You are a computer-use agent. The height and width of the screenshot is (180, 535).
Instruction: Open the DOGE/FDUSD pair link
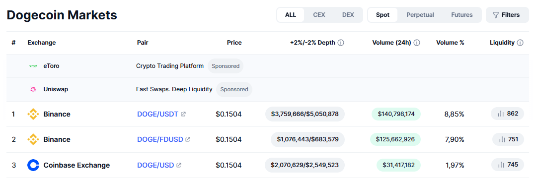click(160, 139)
